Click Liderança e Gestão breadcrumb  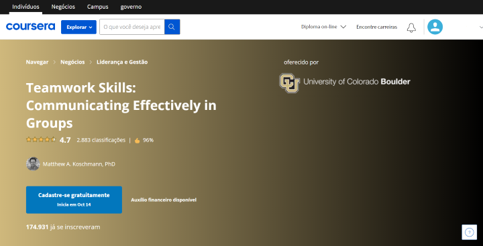122,62
